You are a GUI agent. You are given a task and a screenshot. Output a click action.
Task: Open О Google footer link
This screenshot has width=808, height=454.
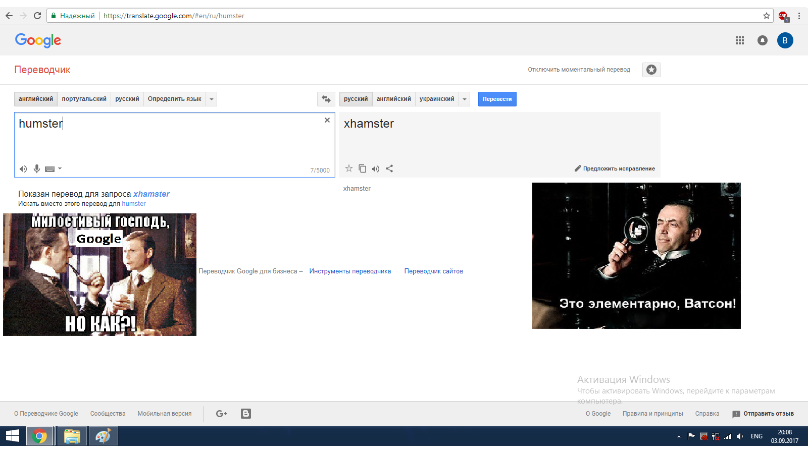coord(598,414)
